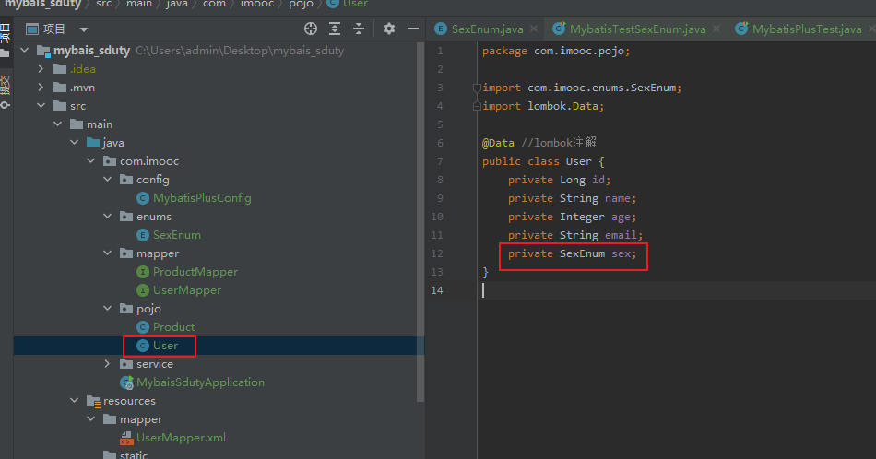Viewport: 876px width, 459px height.
Task: Expand the .idea folder
Action: pyautogui.click(x=41, y=69)
